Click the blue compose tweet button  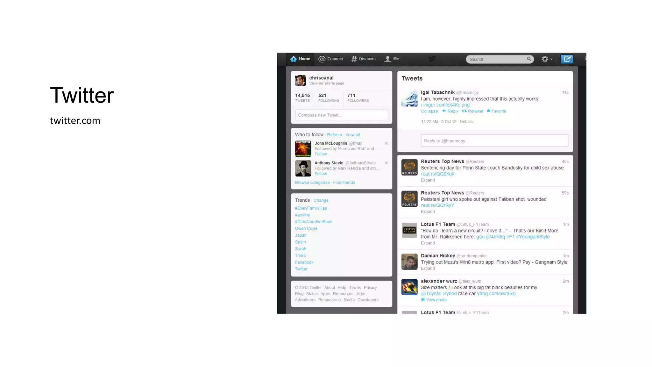567,59
